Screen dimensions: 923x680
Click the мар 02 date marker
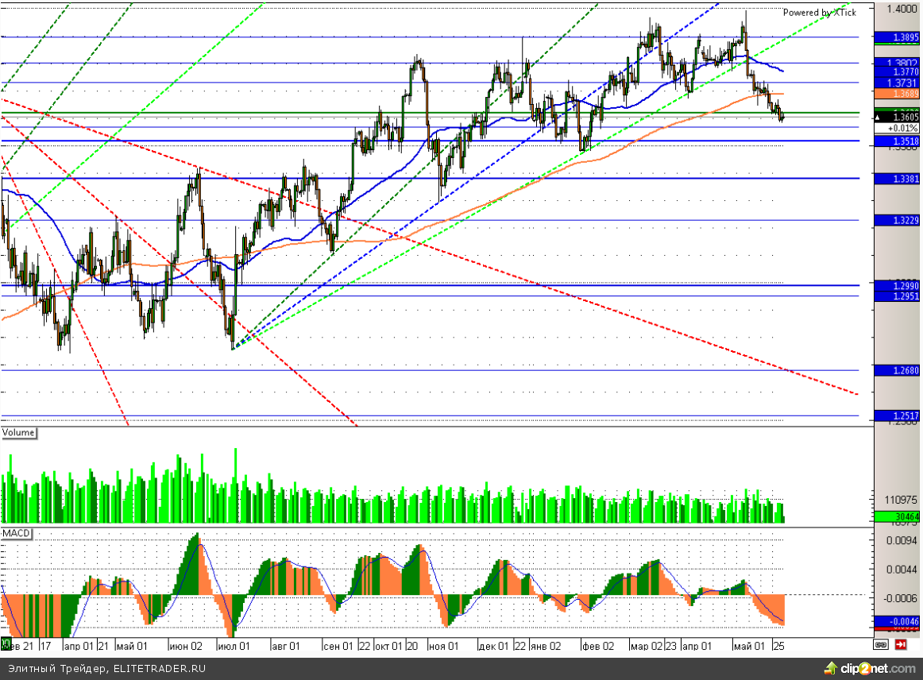click(x=647, y=646)
